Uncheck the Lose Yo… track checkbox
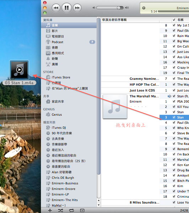189x213 pixels. pos(174,202)
